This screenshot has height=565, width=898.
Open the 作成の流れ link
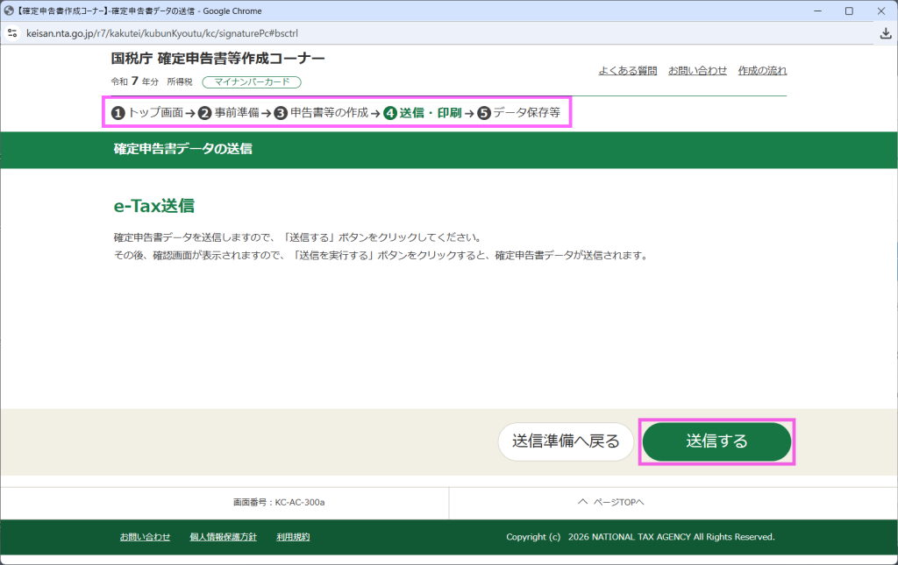coord(762,71)
